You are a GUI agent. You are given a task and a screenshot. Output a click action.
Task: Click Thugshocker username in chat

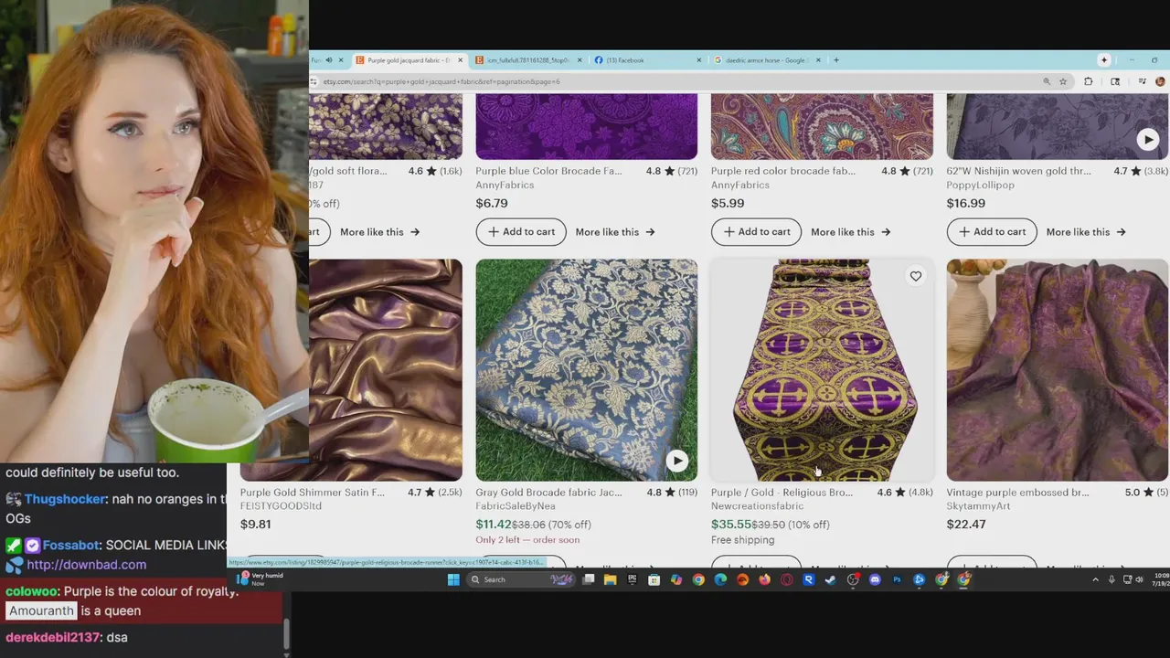point(66,500)
